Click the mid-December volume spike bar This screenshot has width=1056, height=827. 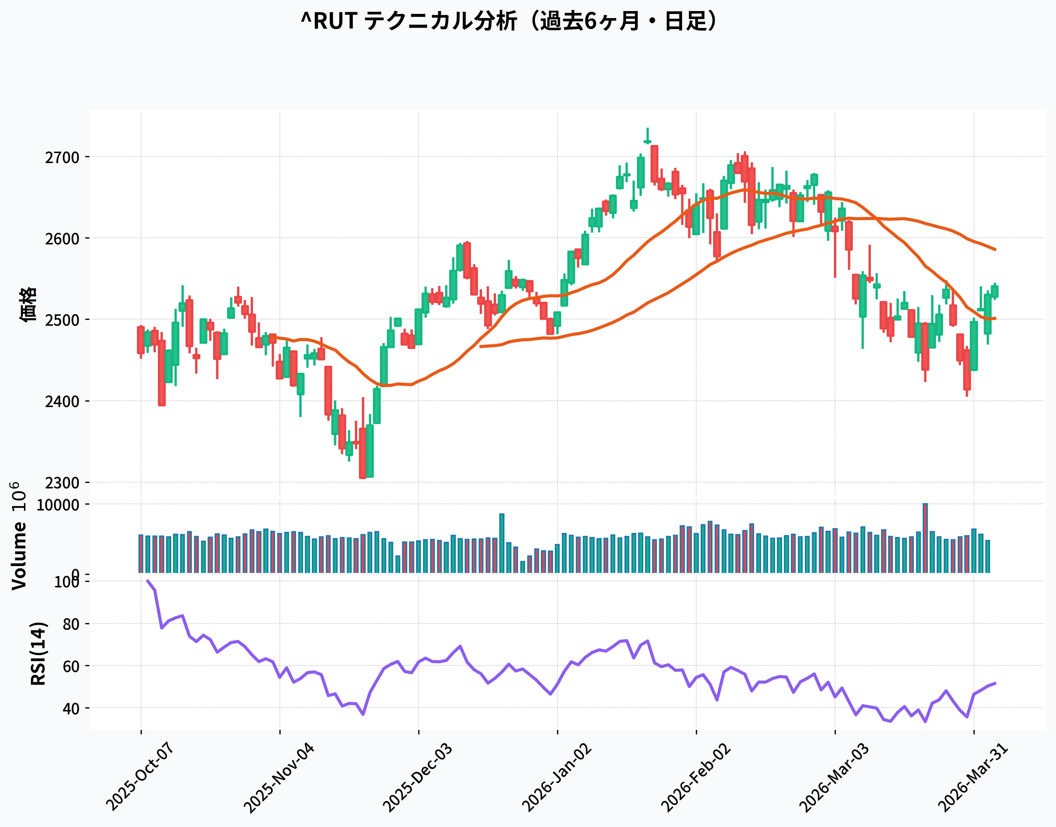502,543
